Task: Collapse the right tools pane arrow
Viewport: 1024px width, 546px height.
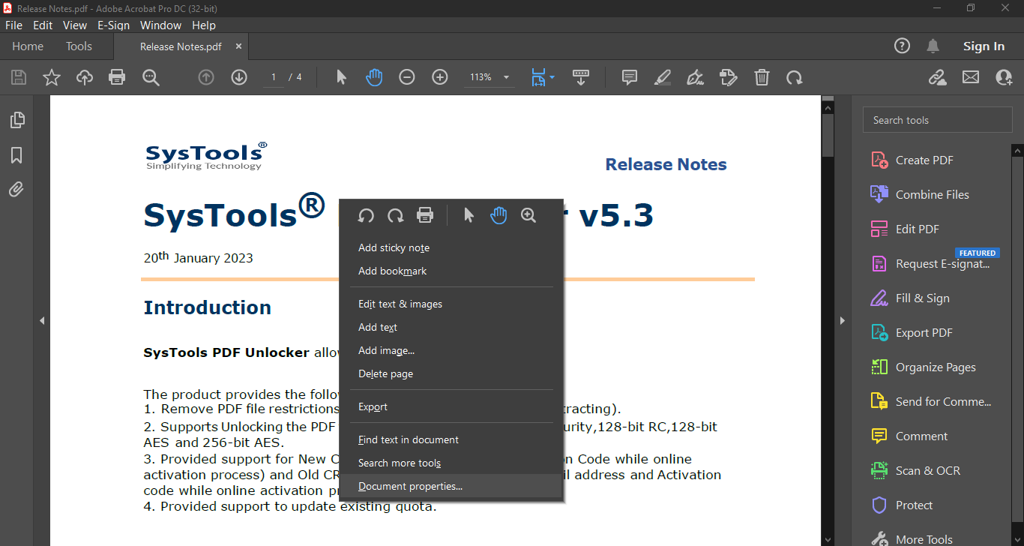Action: click(842, 320)
